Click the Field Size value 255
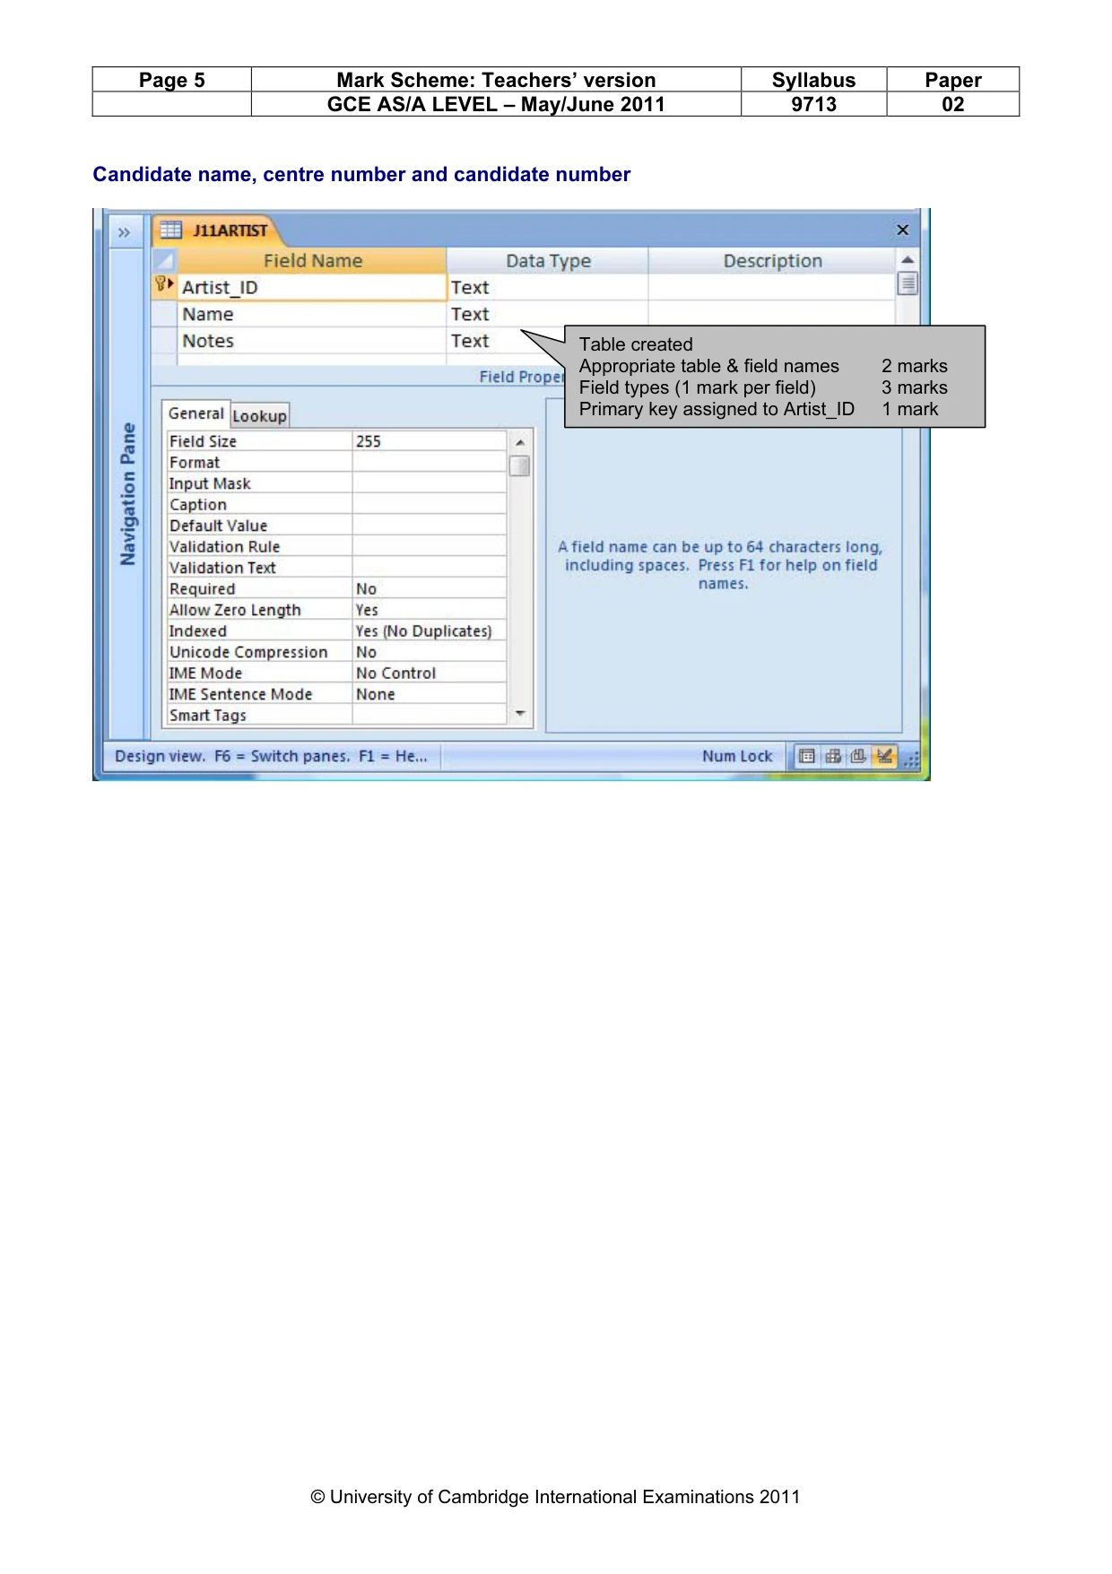Viewport: 1112px width, 1574px height. point(429,441)
